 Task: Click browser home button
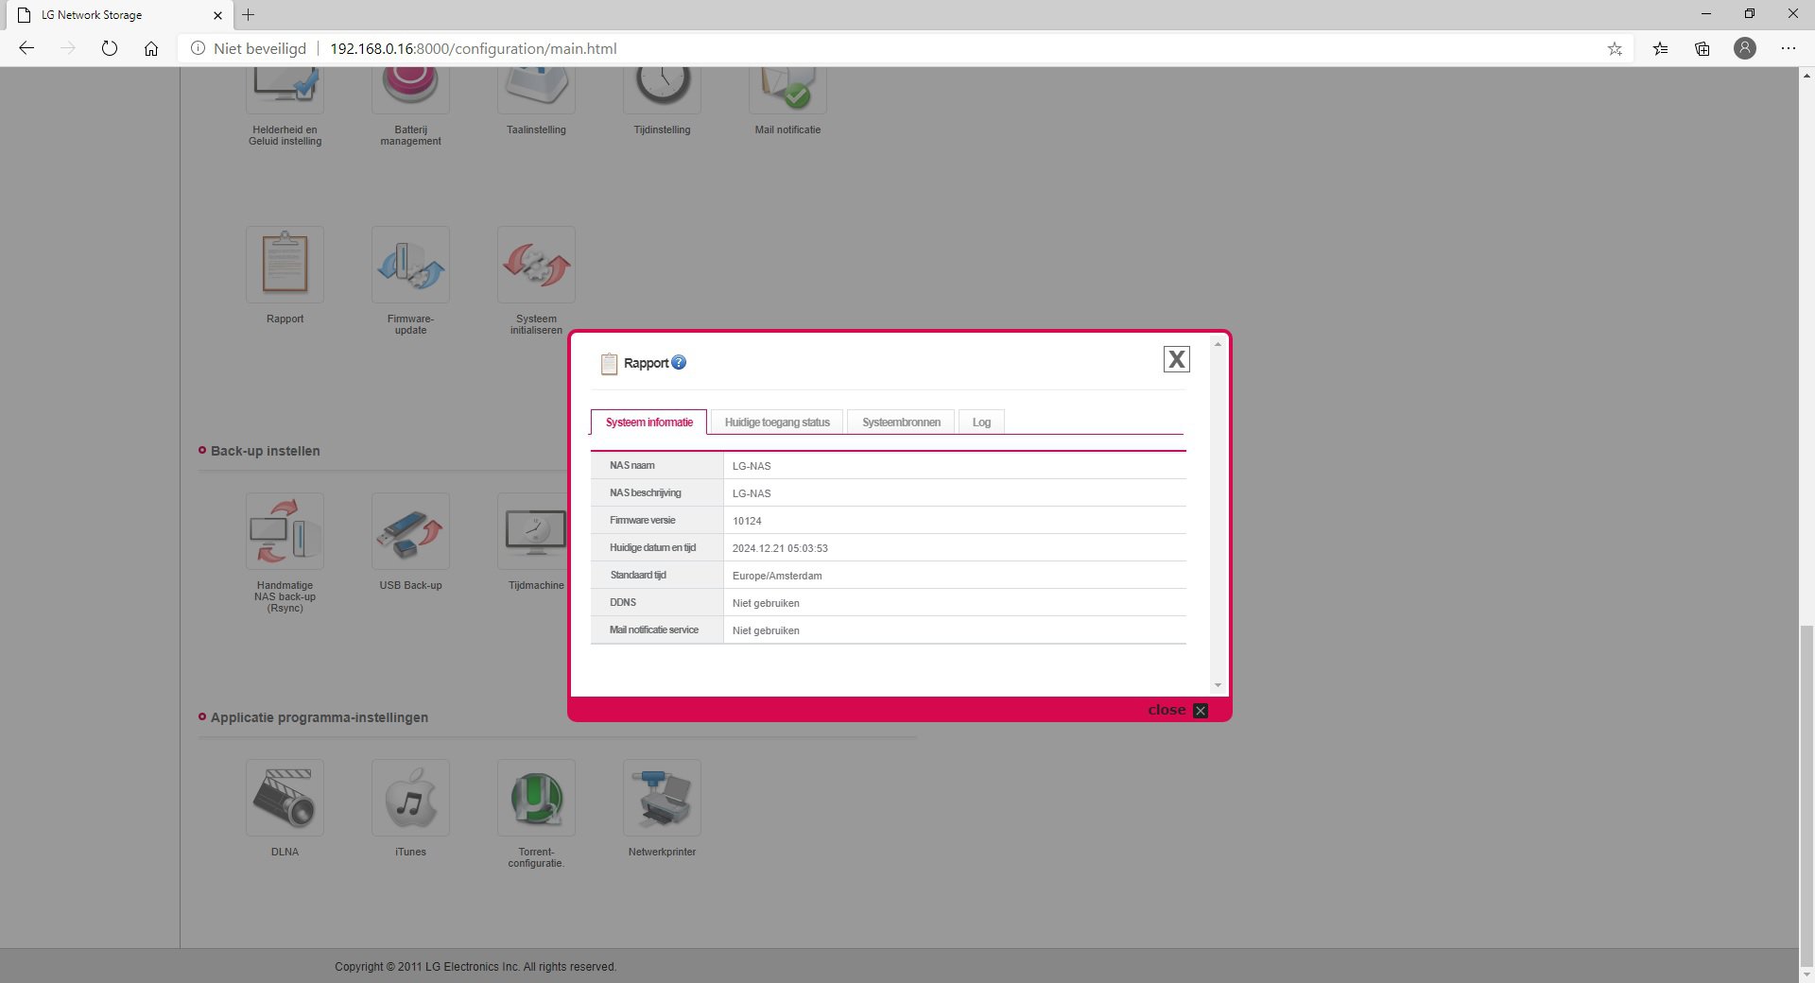coord(151,48)
